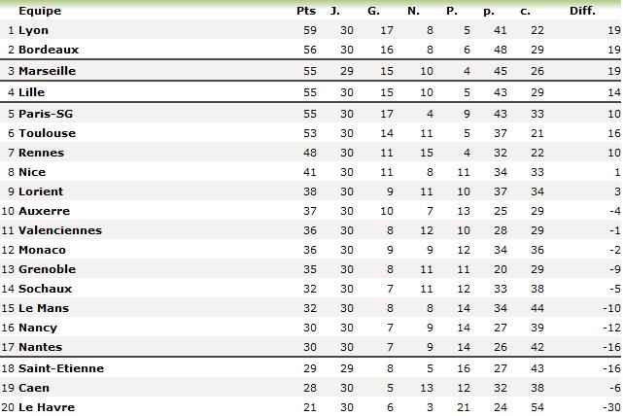This screenshot has width=623, height=416.
Task: Select Marseille in the standings
Action: (47, 71)
